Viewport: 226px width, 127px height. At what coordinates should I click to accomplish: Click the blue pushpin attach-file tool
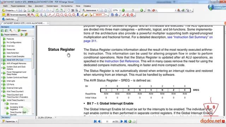tap(78, 15)
